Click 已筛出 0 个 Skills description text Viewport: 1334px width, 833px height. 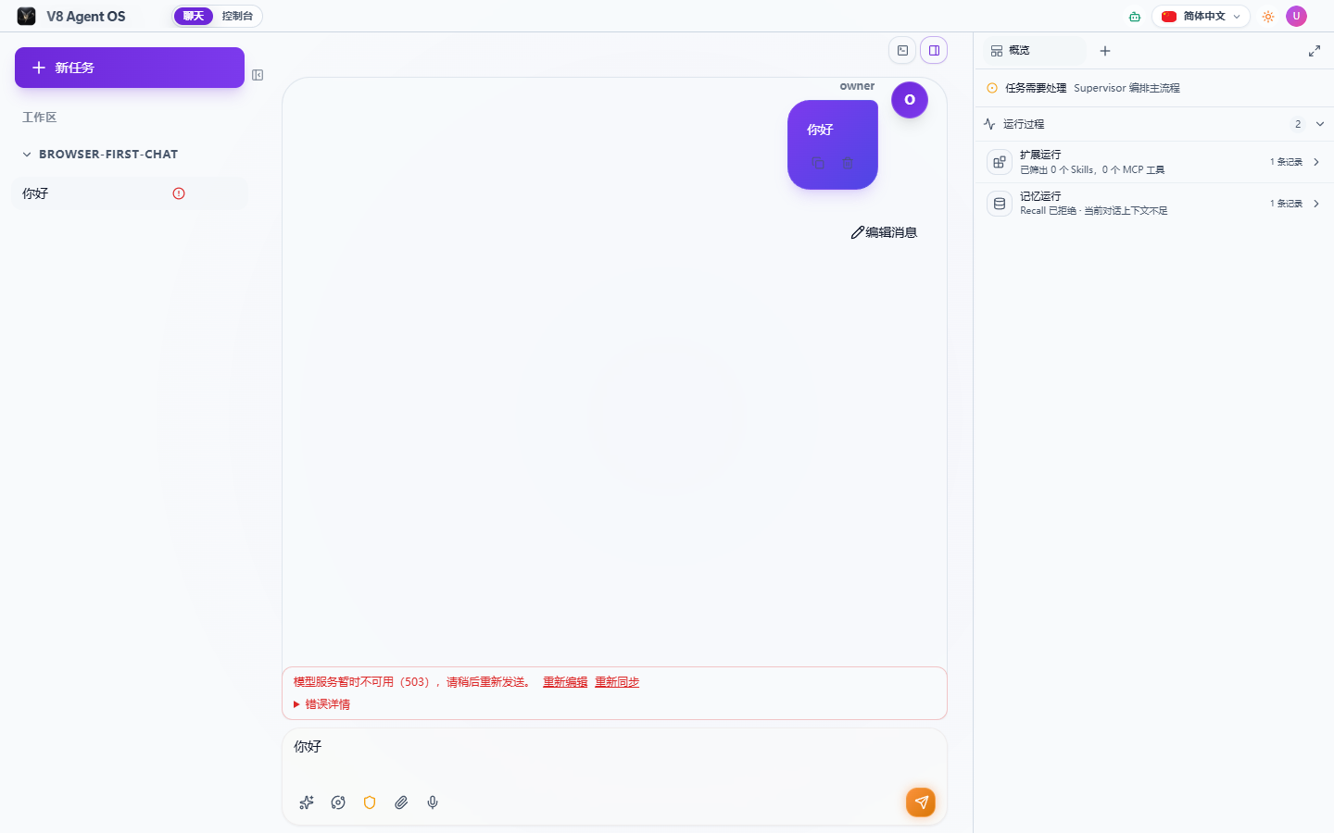point(1092,170)
